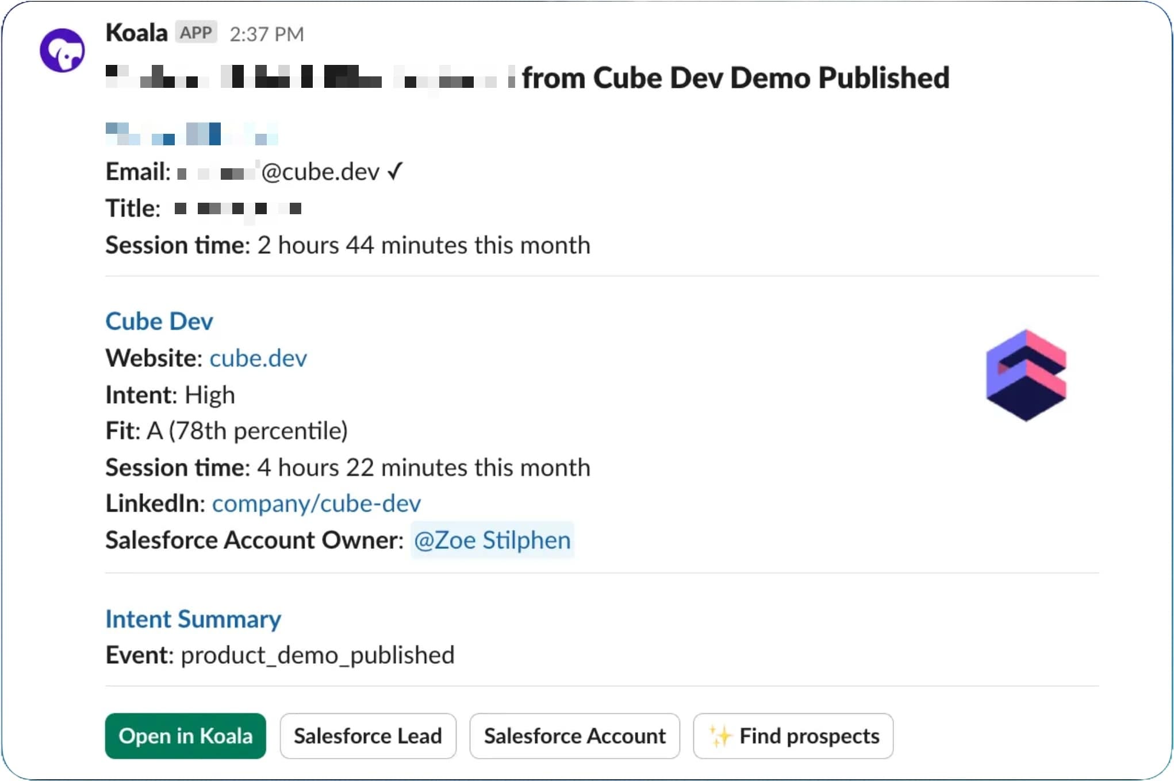Click the @Zoe Stilphen mention
The width and height of the screenshot is (1174, 781).
492,540
